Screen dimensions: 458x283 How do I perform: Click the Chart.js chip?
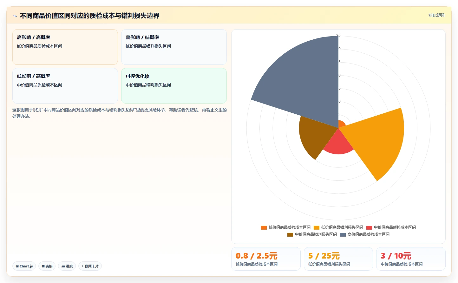pyautogui.click(x=24, y=266)
